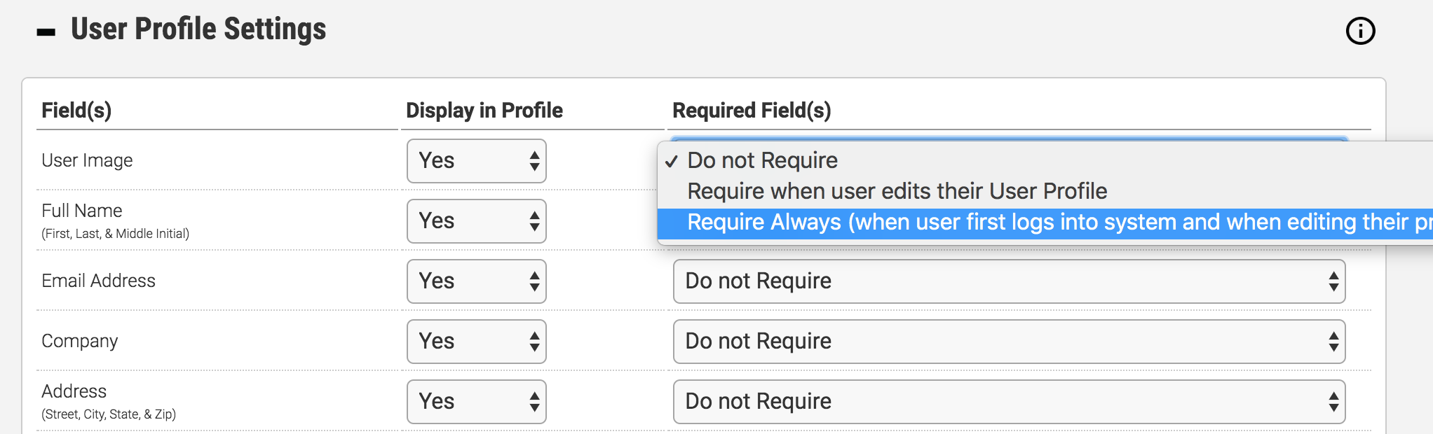The width and height of the screenshot is (1433, 434).
Task: Click the info icon at top right
Action: (1360, 31)
